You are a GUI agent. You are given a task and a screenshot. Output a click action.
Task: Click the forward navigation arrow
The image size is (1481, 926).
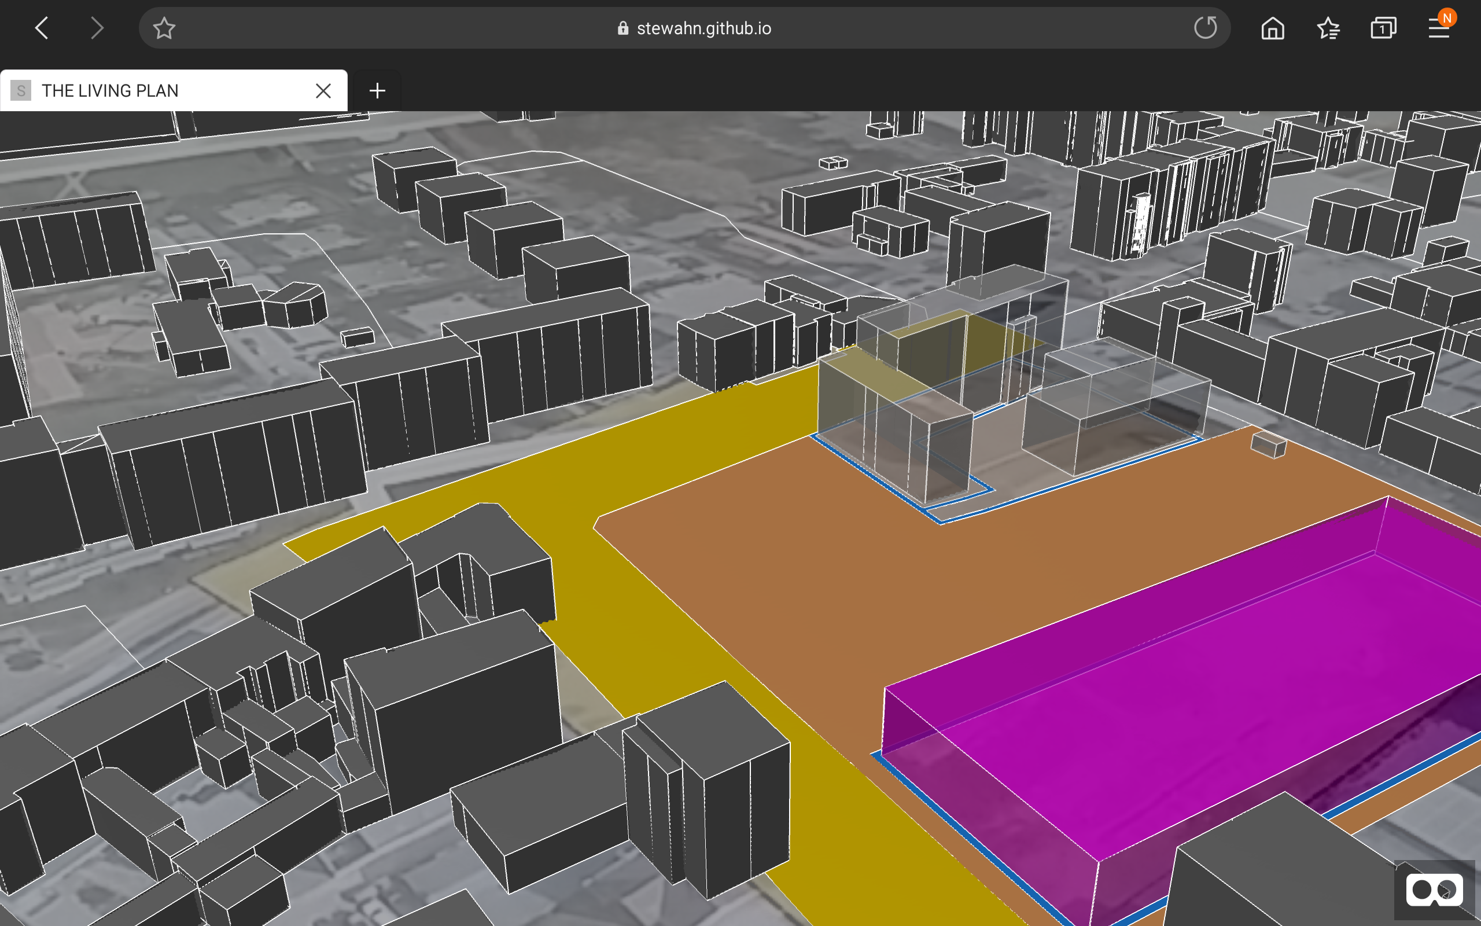coord(97,28)
